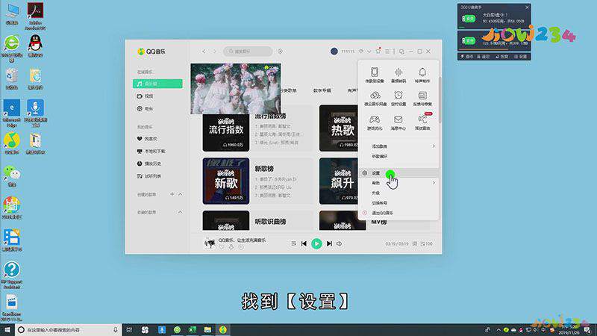Open the lyrics icon beside the track time

pos(415,243)
